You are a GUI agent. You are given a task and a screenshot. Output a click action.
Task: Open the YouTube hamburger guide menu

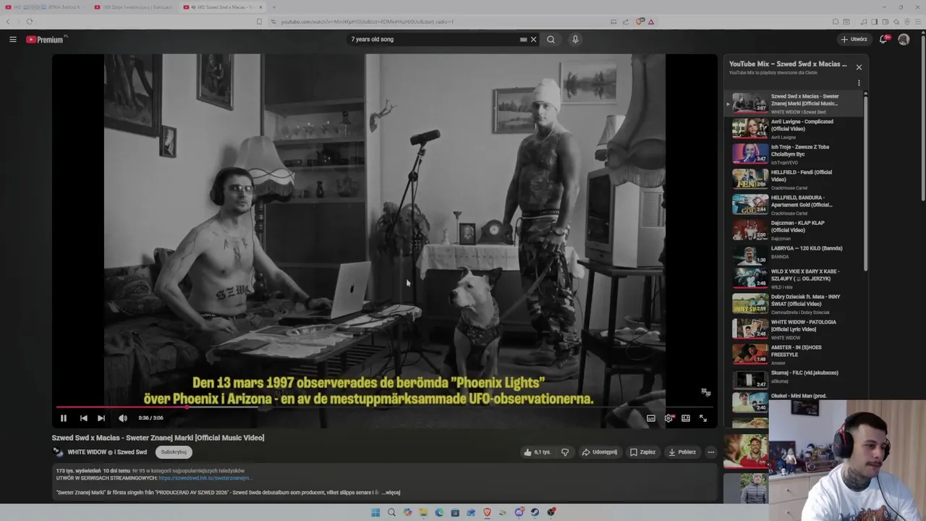point(13,39)
